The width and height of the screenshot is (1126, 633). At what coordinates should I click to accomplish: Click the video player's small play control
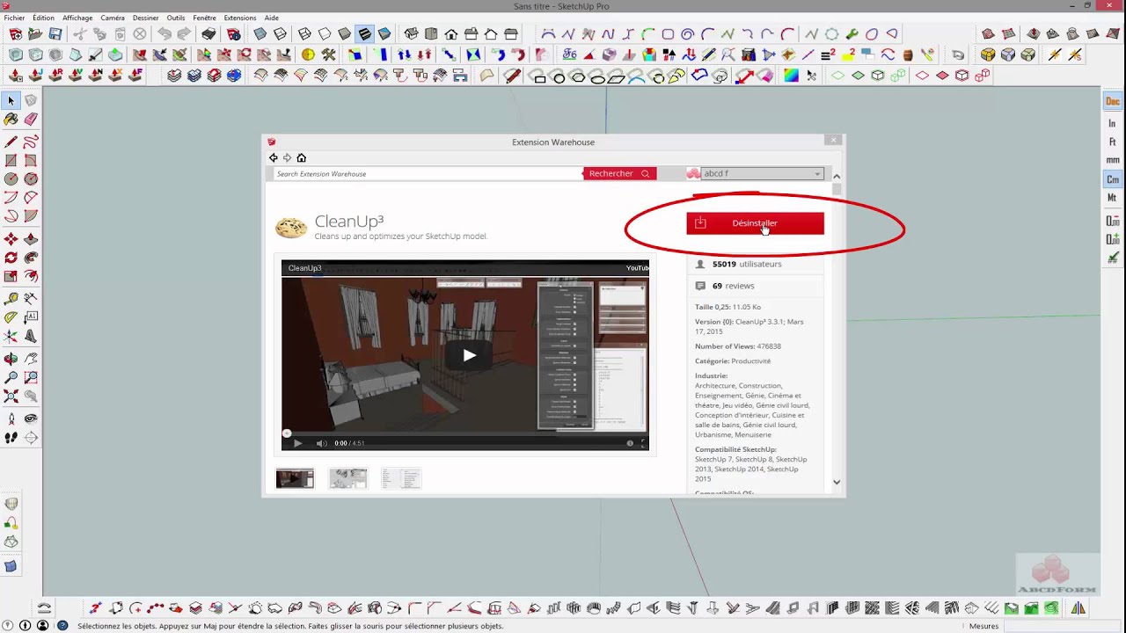click(x=297, y=443)
